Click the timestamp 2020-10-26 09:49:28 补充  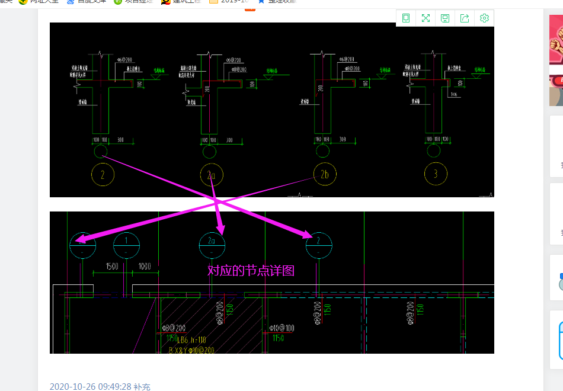click(100, 387)
